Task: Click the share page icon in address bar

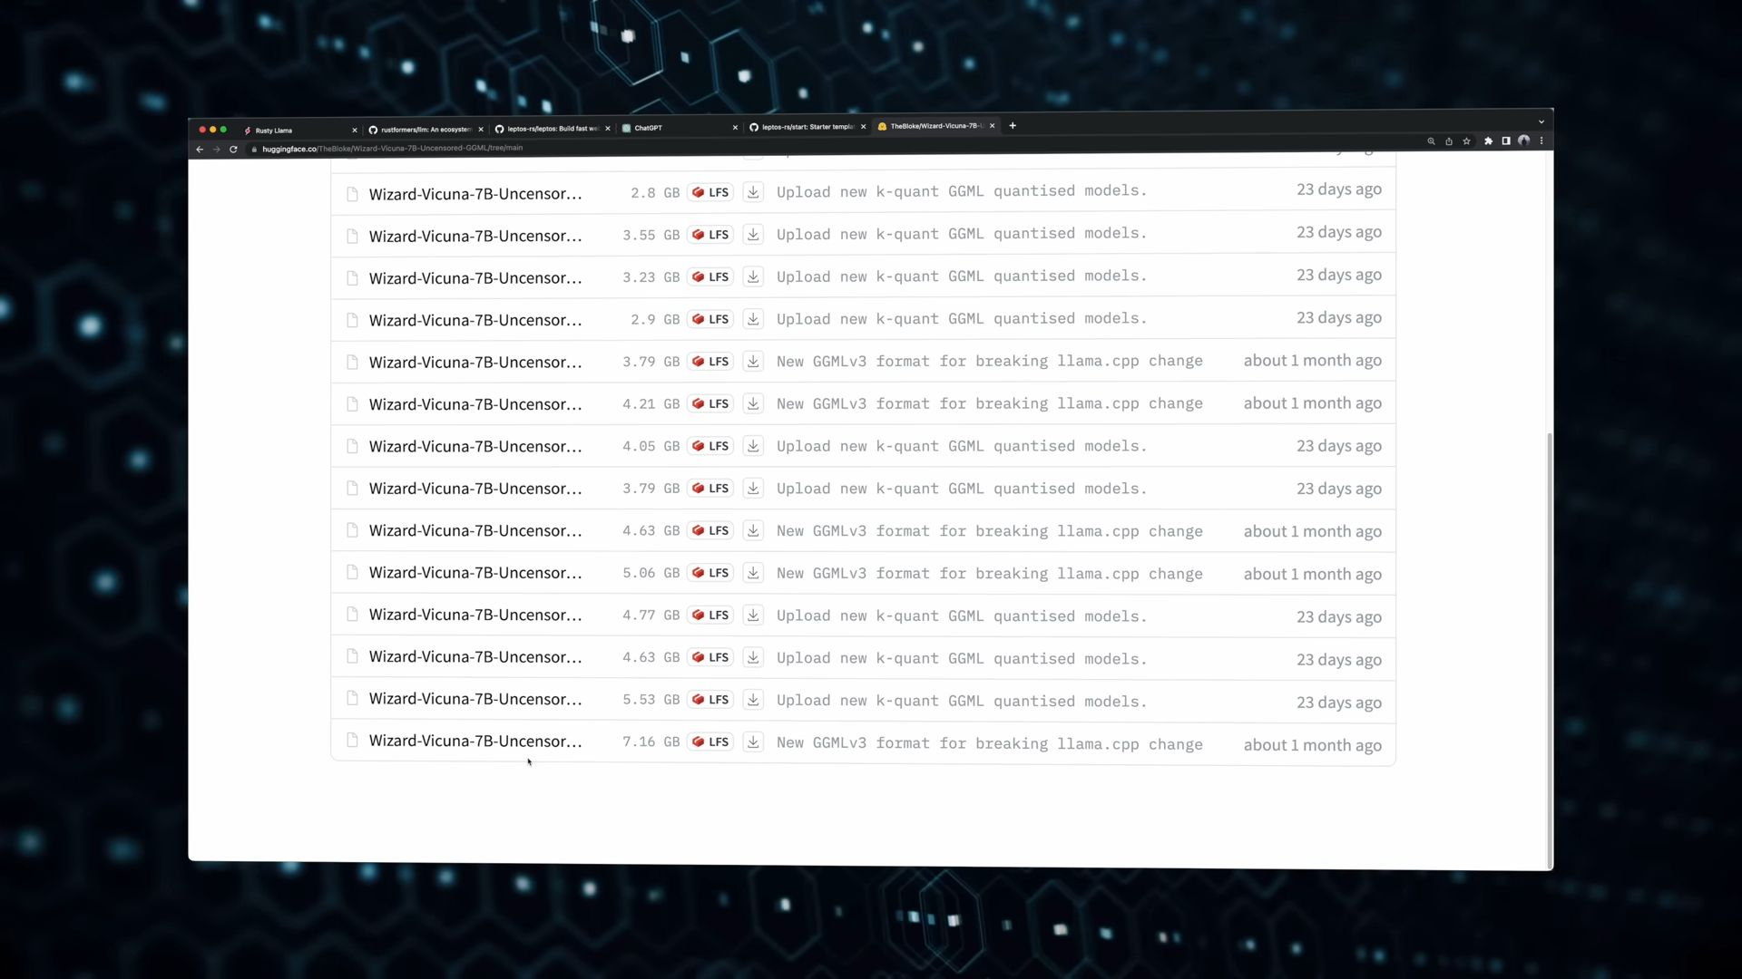Action: [x=1449, y=141]
